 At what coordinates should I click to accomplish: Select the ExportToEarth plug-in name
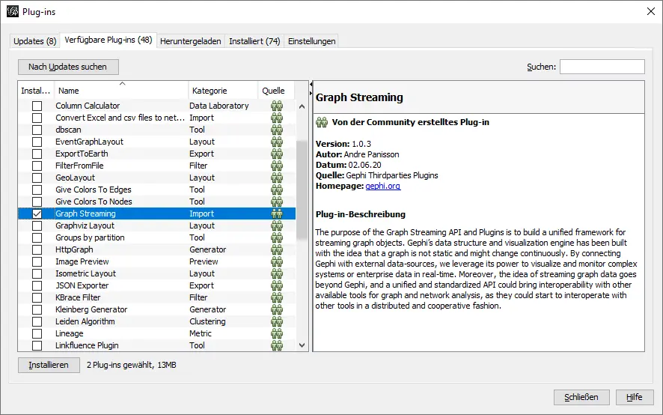(82, 154)
